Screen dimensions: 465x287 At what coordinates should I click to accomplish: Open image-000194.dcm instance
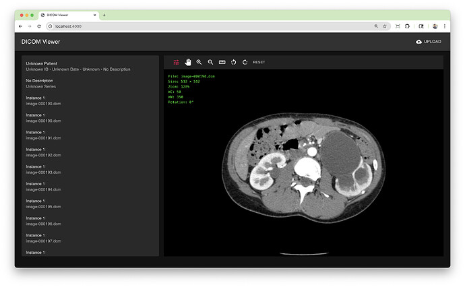click(x=90, y=187)
